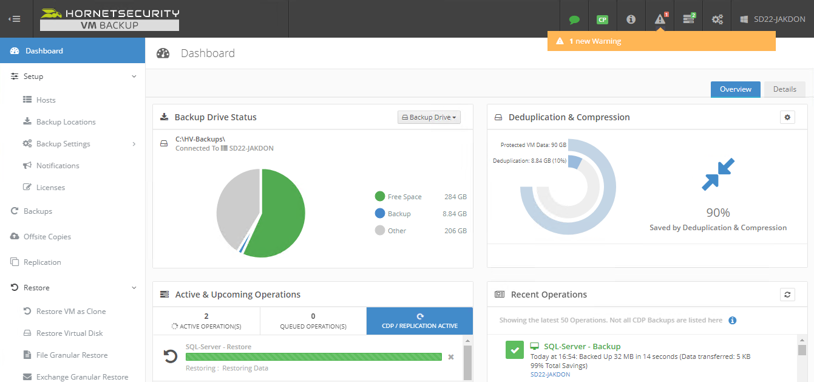Click the blue Backup legend swatch
The height and width of the screenshot is (382, 814).
[380, 213]
